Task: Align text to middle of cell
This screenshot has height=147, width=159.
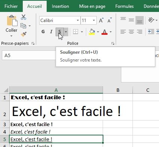Action: (131, 20)
